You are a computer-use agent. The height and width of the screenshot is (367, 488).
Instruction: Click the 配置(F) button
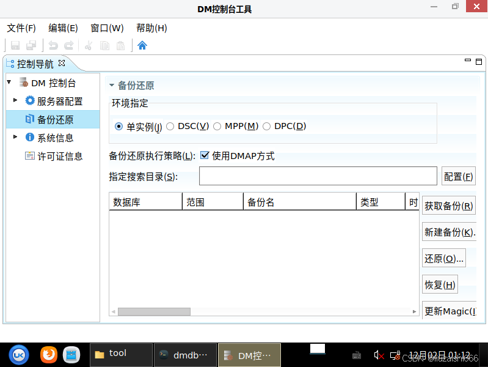459,177
